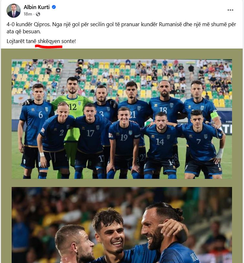This screenshot has height=263, width=244.
Task: Open the second photo of celebrating players
Action: pos(122,225)
